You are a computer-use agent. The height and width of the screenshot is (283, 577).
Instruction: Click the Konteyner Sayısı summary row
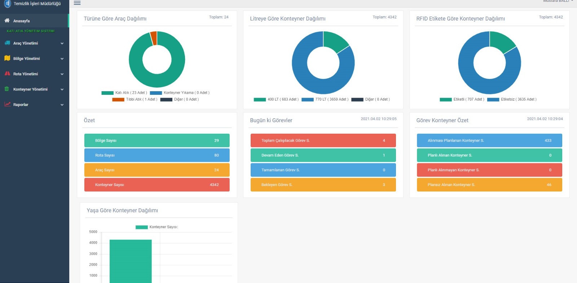(157, 185)
